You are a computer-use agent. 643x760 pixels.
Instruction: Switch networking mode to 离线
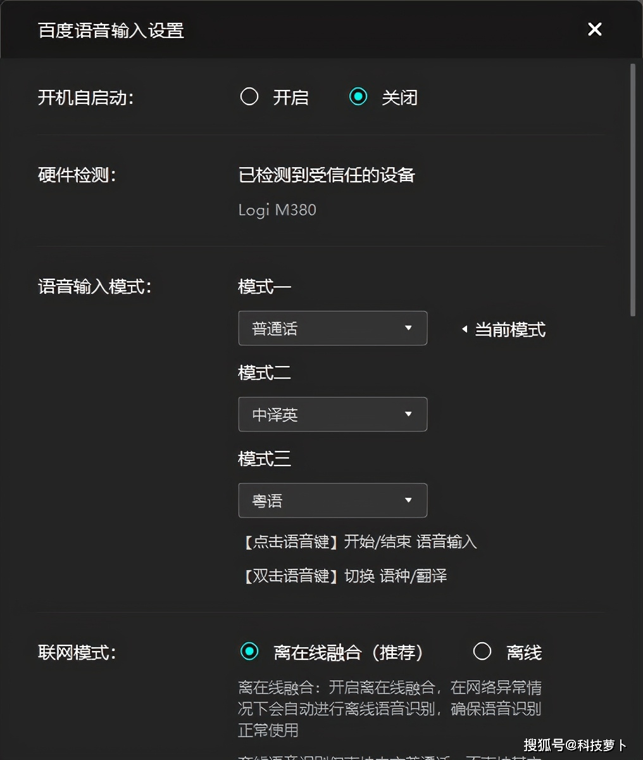pos(482,651)
